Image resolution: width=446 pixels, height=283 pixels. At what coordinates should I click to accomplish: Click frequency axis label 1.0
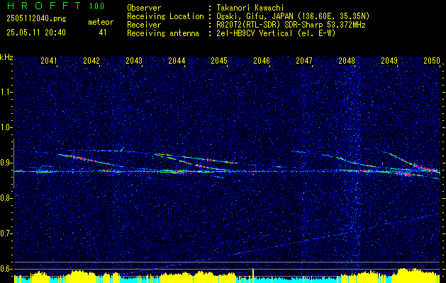pyautogui.click(x=6, y=127)
